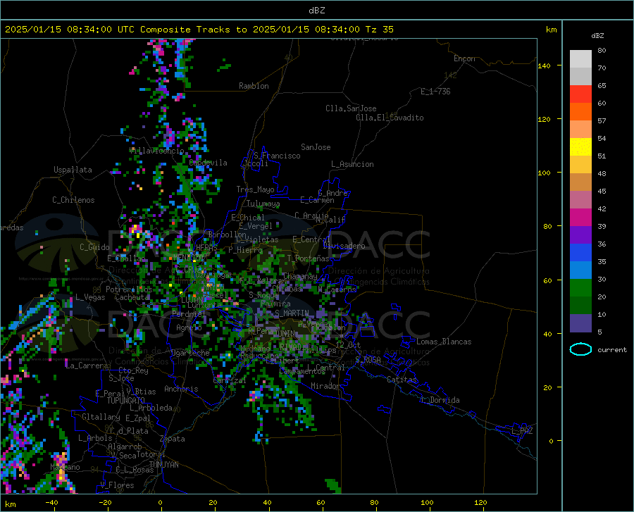The image size is (634, 512).
Task: Click the 'La_Carrera' map label
Action: [87, 366]
